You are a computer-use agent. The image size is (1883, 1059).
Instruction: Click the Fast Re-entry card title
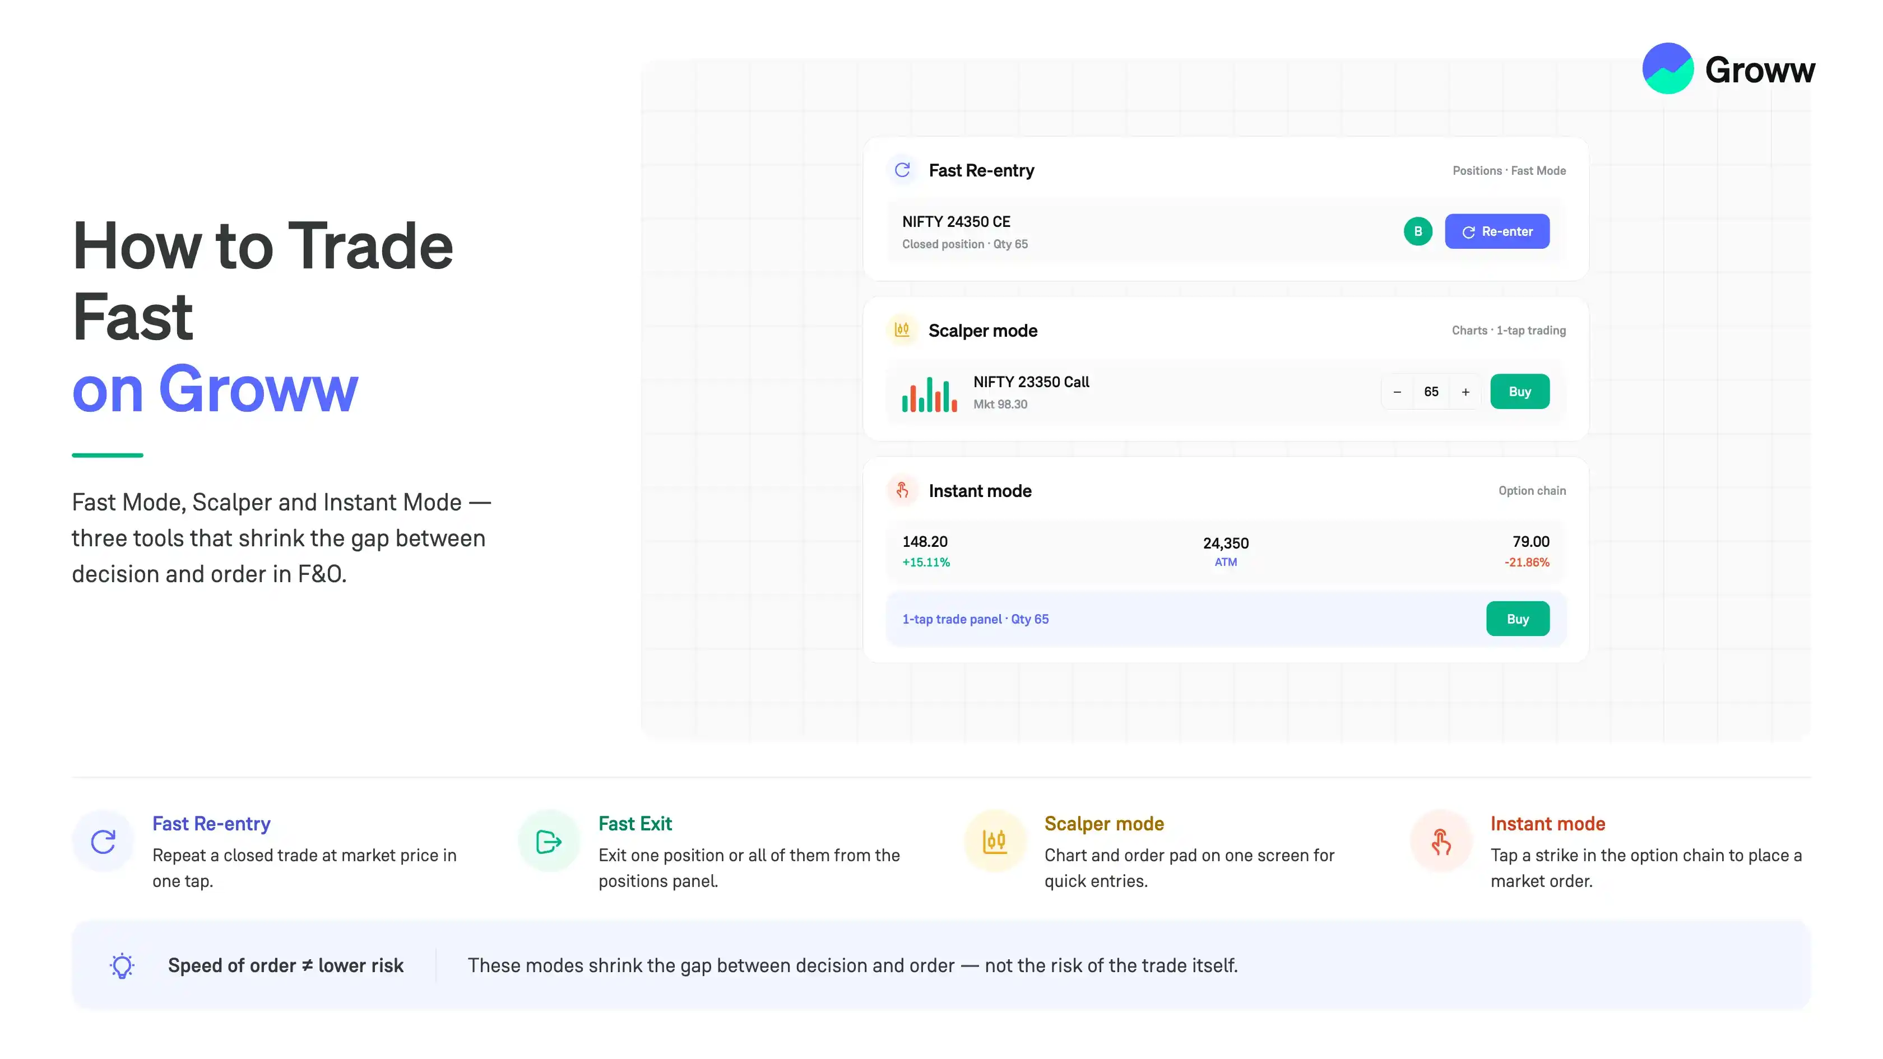(x=981, y=170)
